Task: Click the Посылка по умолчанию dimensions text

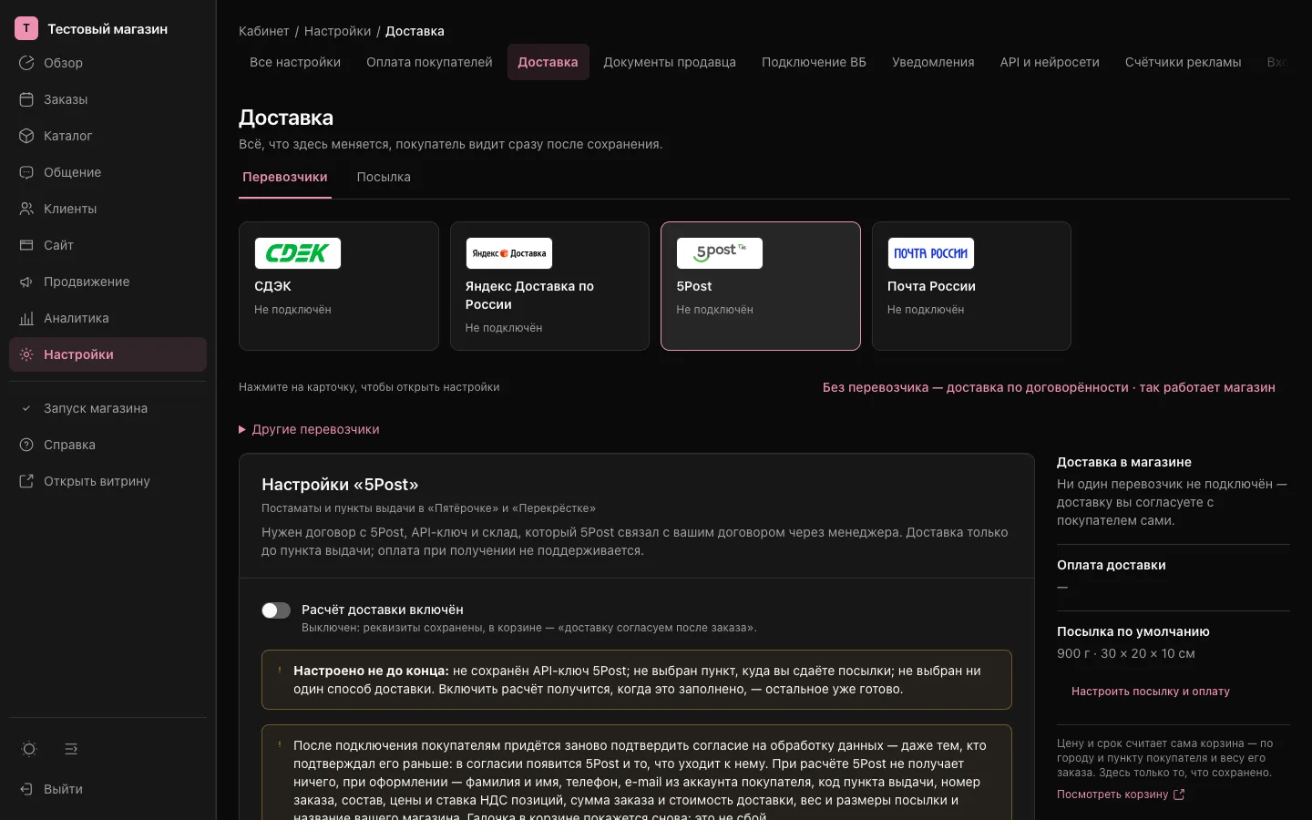Action: click(x=1126, y=653)
